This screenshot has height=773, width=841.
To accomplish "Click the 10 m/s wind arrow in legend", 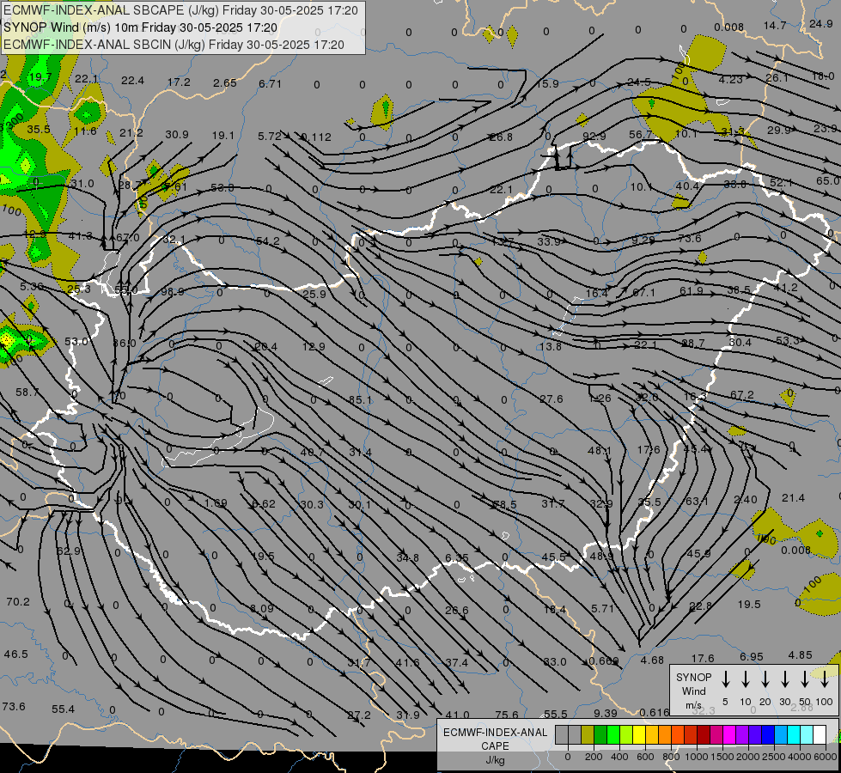I will coord(746,679).
